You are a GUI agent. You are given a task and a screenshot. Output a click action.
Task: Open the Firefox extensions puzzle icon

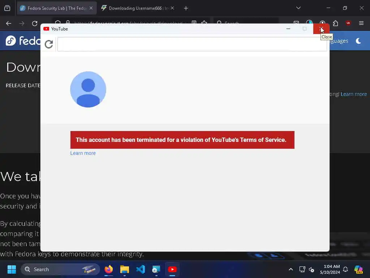335,23
